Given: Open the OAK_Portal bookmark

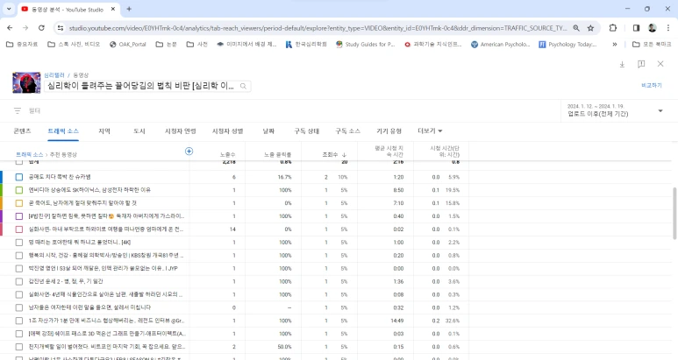Looking at the screenshot, I should pyautogui.click(x=128, y=44).
